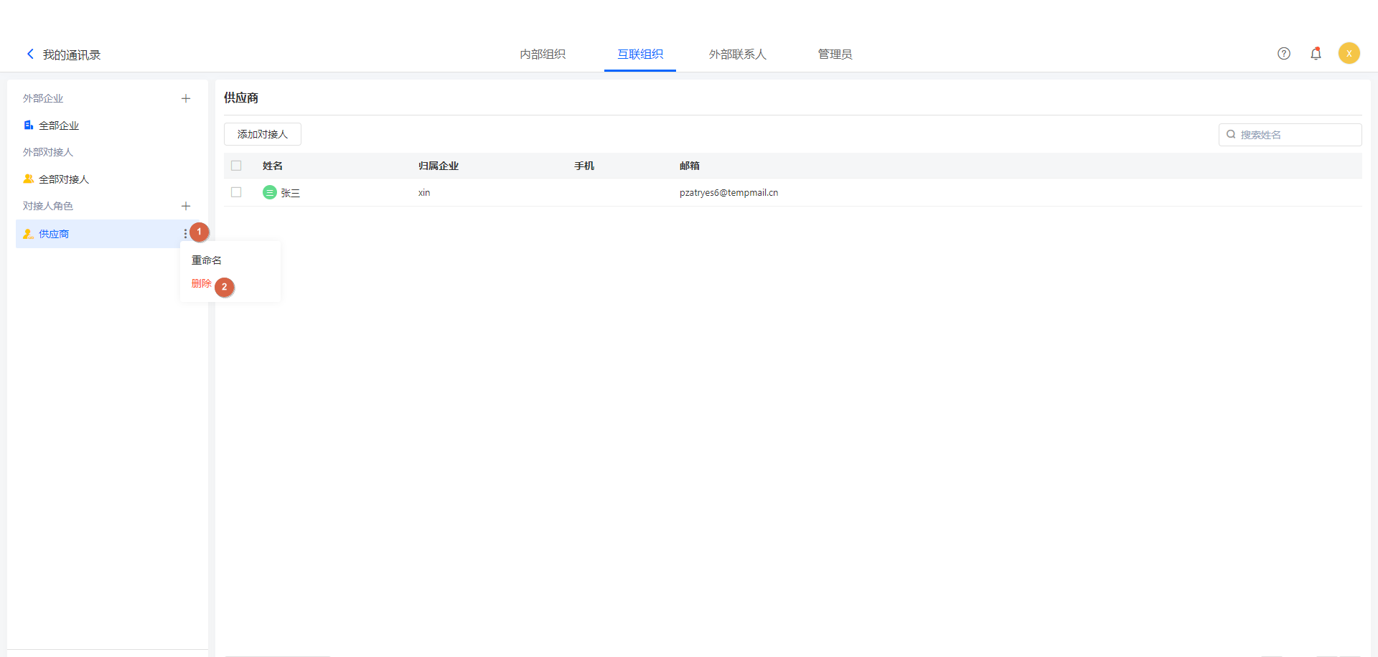Open the 管理员 tab
Image resolution: width=1378 pixels, height=657 pixels.
click(835, 55)
